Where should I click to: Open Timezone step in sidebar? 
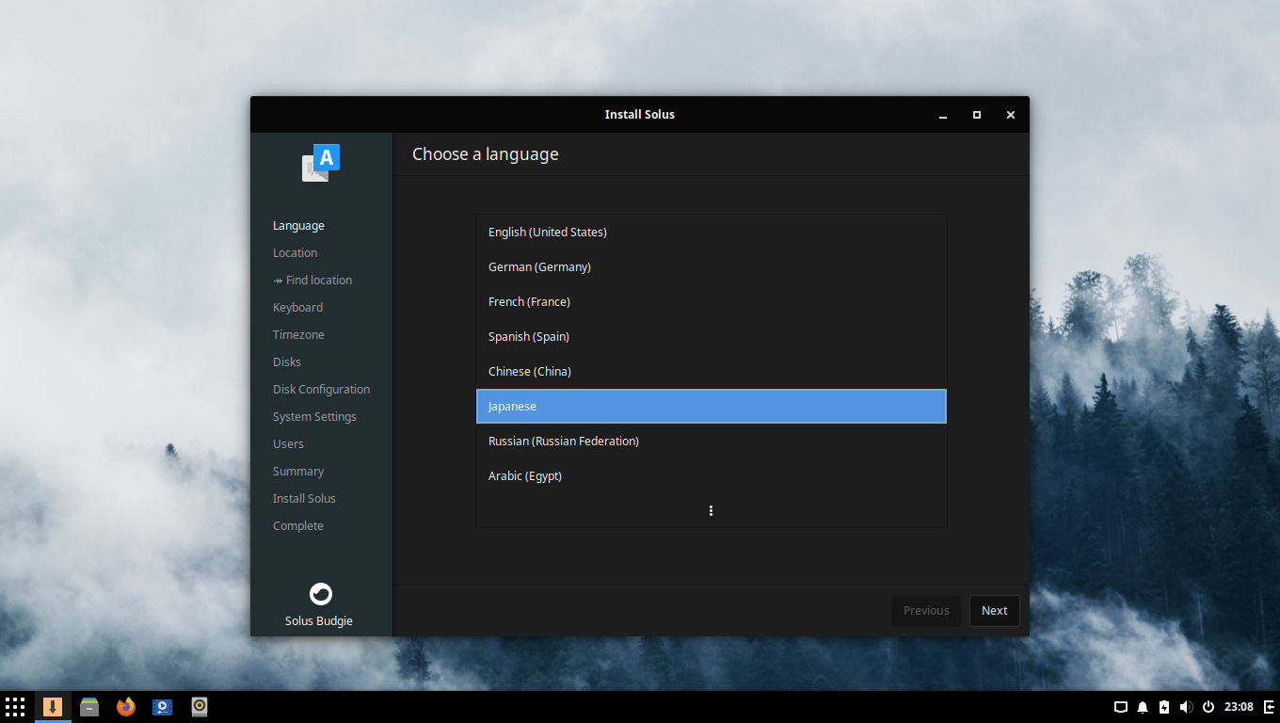click(298, 335)
